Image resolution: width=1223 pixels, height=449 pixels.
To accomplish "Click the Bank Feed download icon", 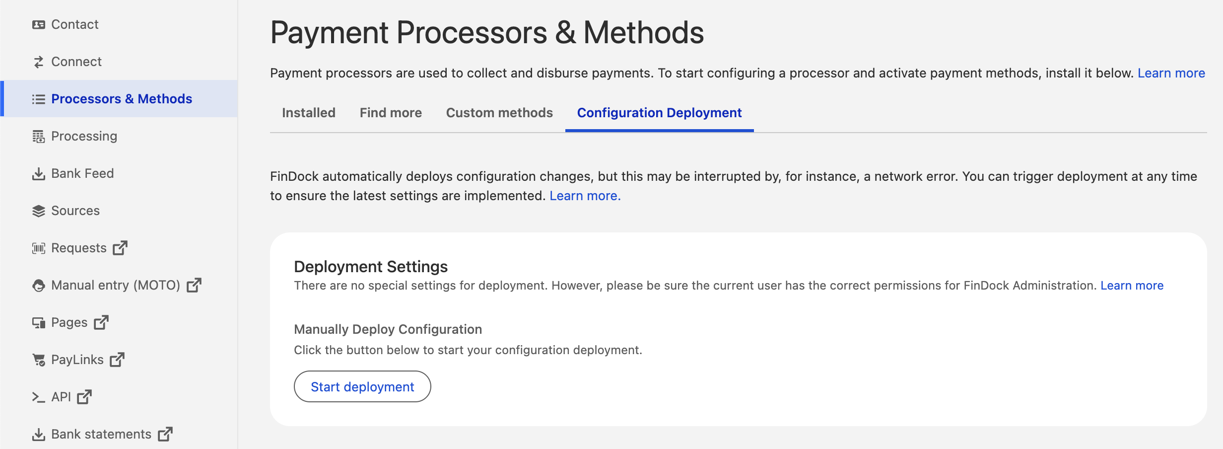I will coord(39,173).
